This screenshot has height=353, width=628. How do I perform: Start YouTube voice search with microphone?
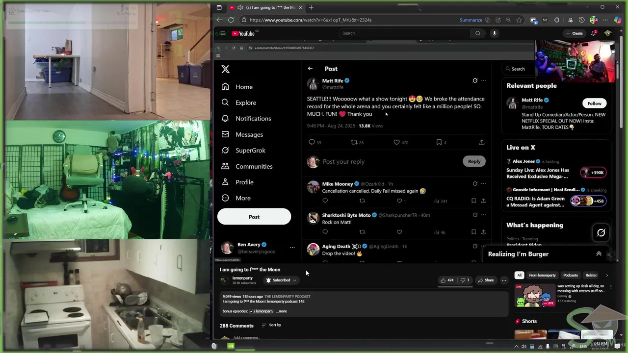point(494,33)
